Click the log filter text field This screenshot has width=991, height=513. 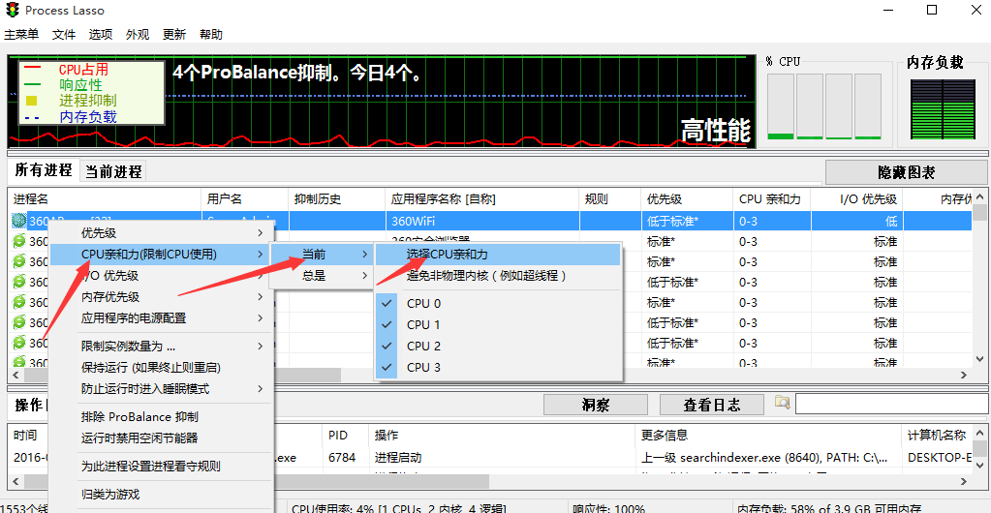889,404
